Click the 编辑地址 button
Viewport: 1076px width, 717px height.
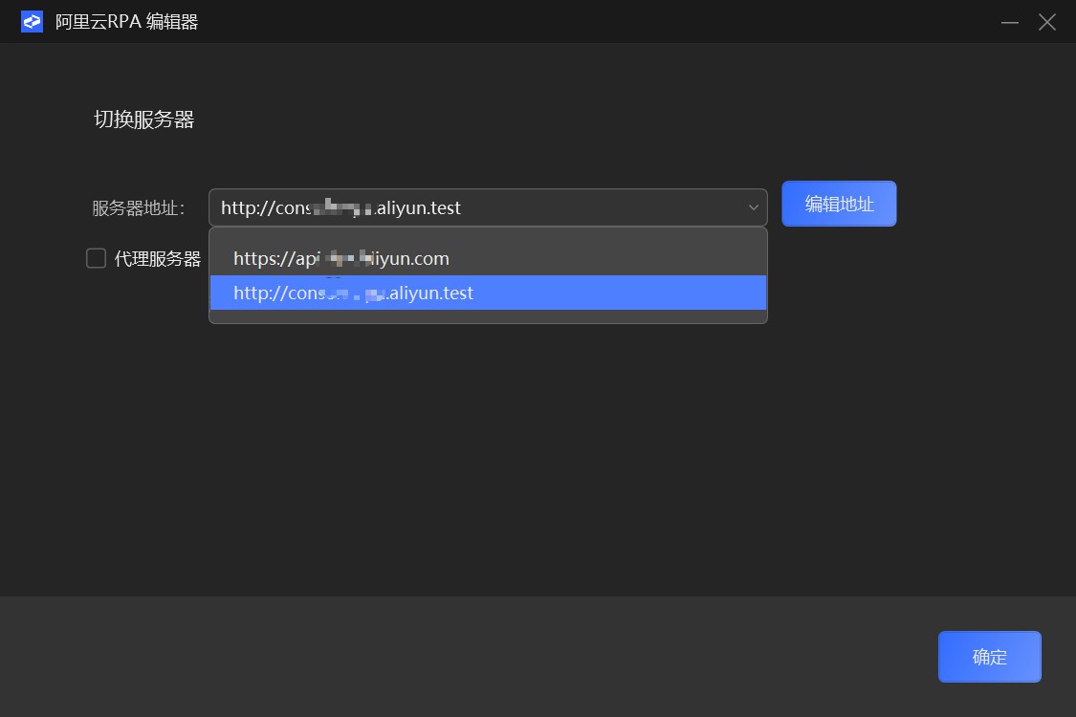pyautogui.click(x=839, y=204)
